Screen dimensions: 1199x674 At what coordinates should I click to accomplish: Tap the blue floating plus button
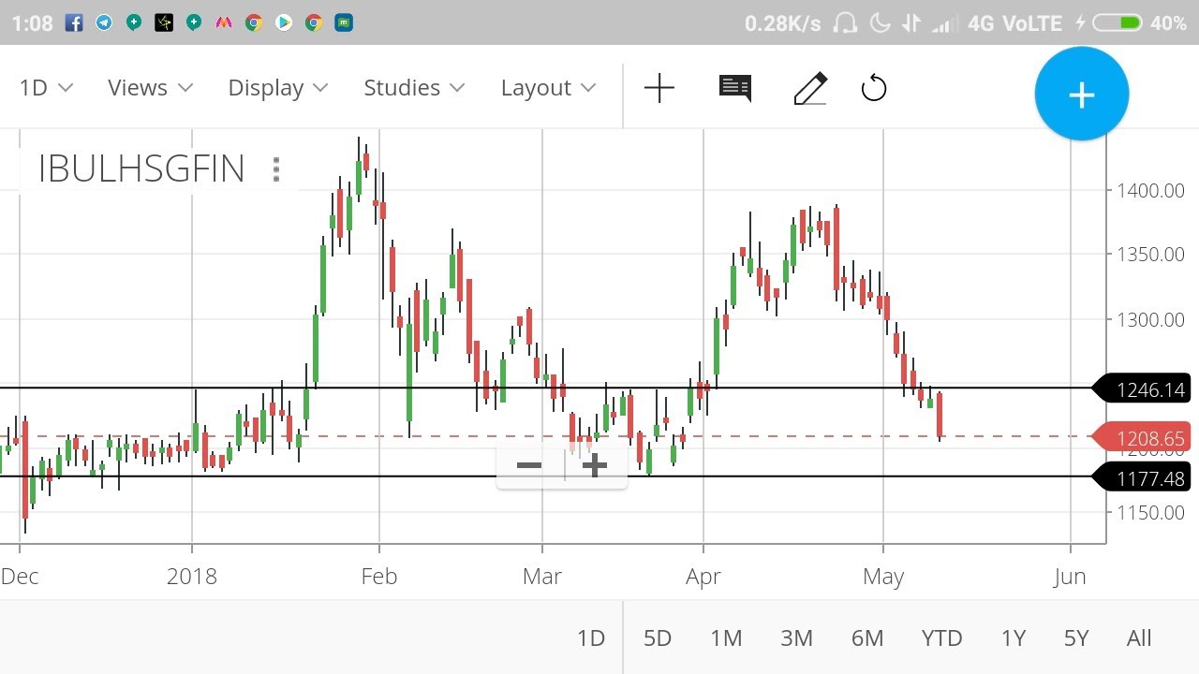pyautogui.click(x=1082, y=94)
